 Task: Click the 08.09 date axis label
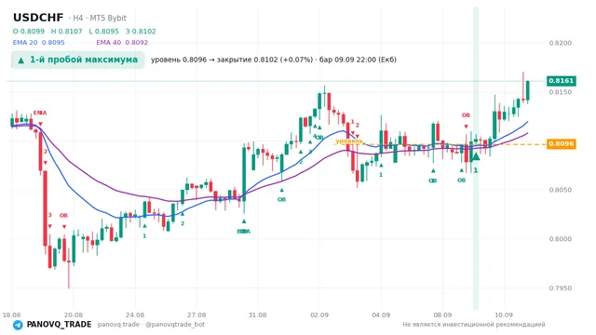pyautogui.click(x=442, y=315)
